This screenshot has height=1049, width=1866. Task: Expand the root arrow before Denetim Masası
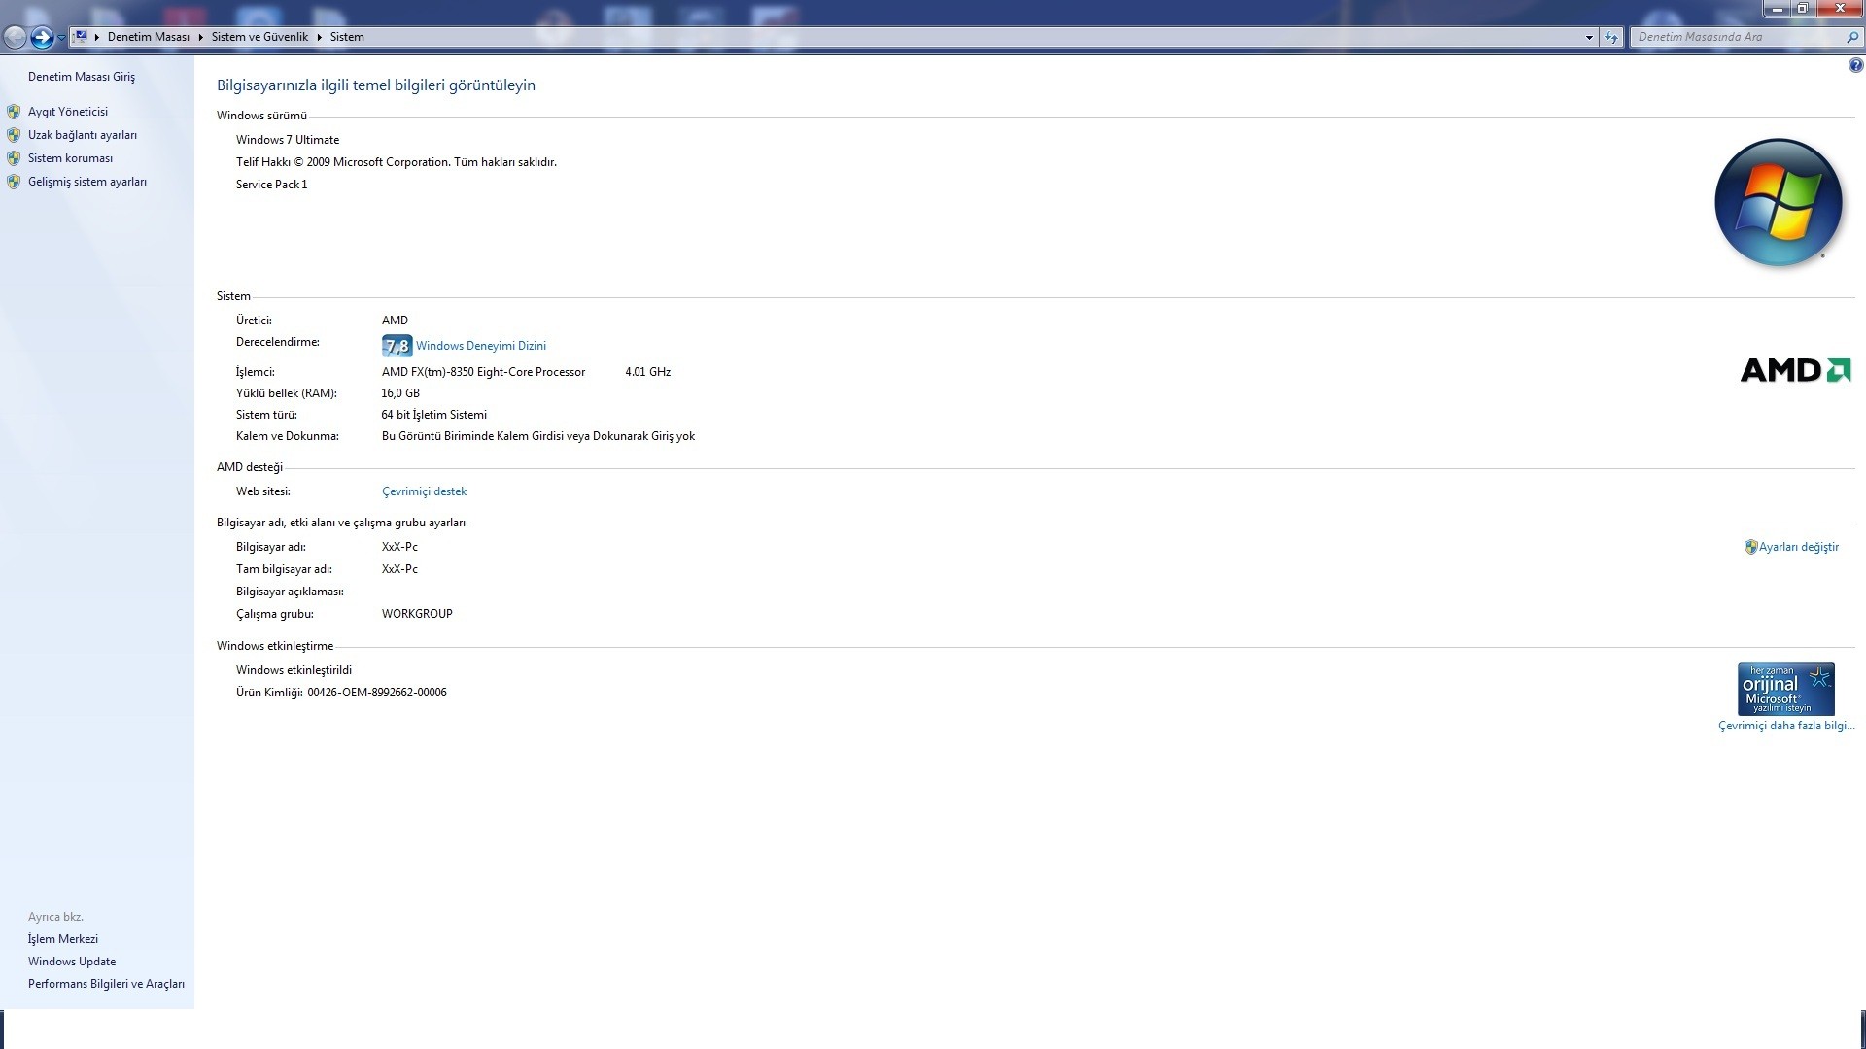coord(97,37)
